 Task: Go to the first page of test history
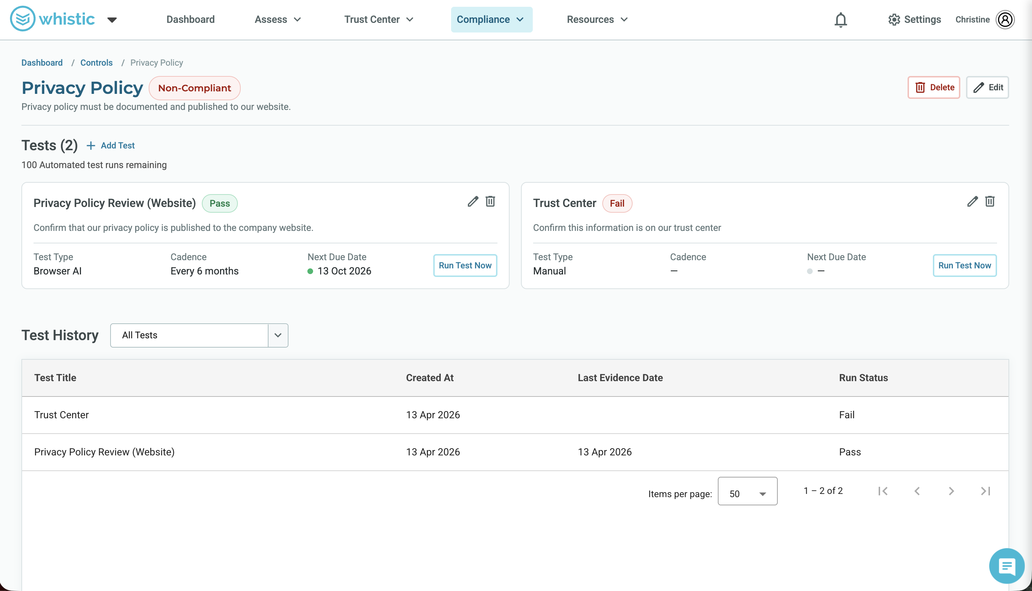883,491
